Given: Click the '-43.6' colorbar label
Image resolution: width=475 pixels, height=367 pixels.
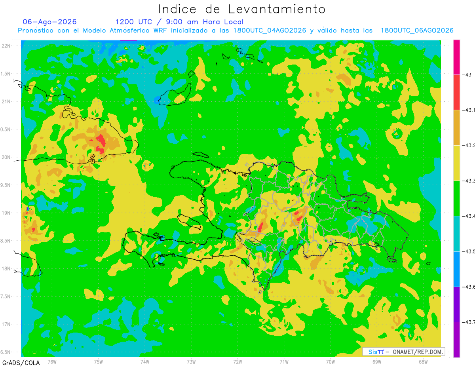Looking at the screenshot, I should tap(468, 287).
